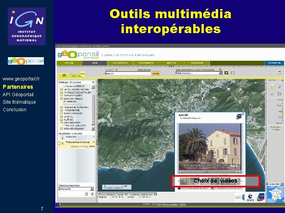Viewport: 285px width, 213px height.
Task: Switch to the 2D view tab
Action: coord(64,75)
